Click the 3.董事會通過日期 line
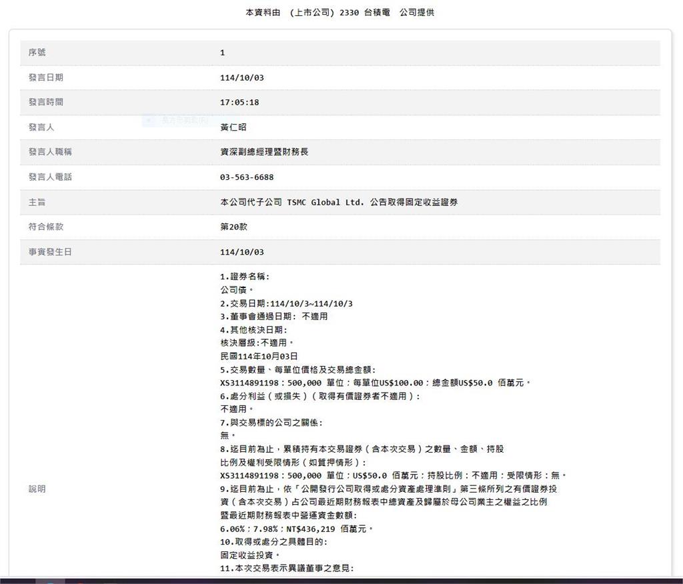This screenshot has width=683, height=584. coord(273,317)
